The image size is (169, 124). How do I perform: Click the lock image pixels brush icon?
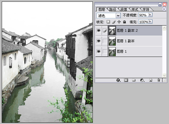tap(114, 22)
